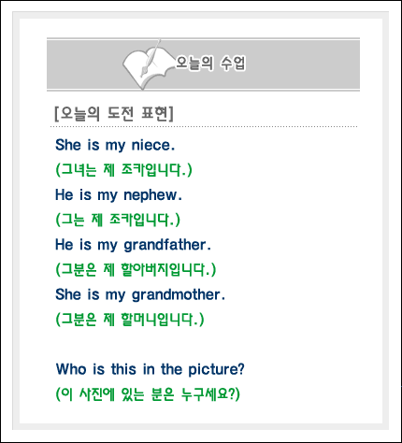402x443 pixels.
Task: Click the translation (이 사진에 있는 분은 누구세요?)
Action: pyautogui.click(x=148, y=394)
